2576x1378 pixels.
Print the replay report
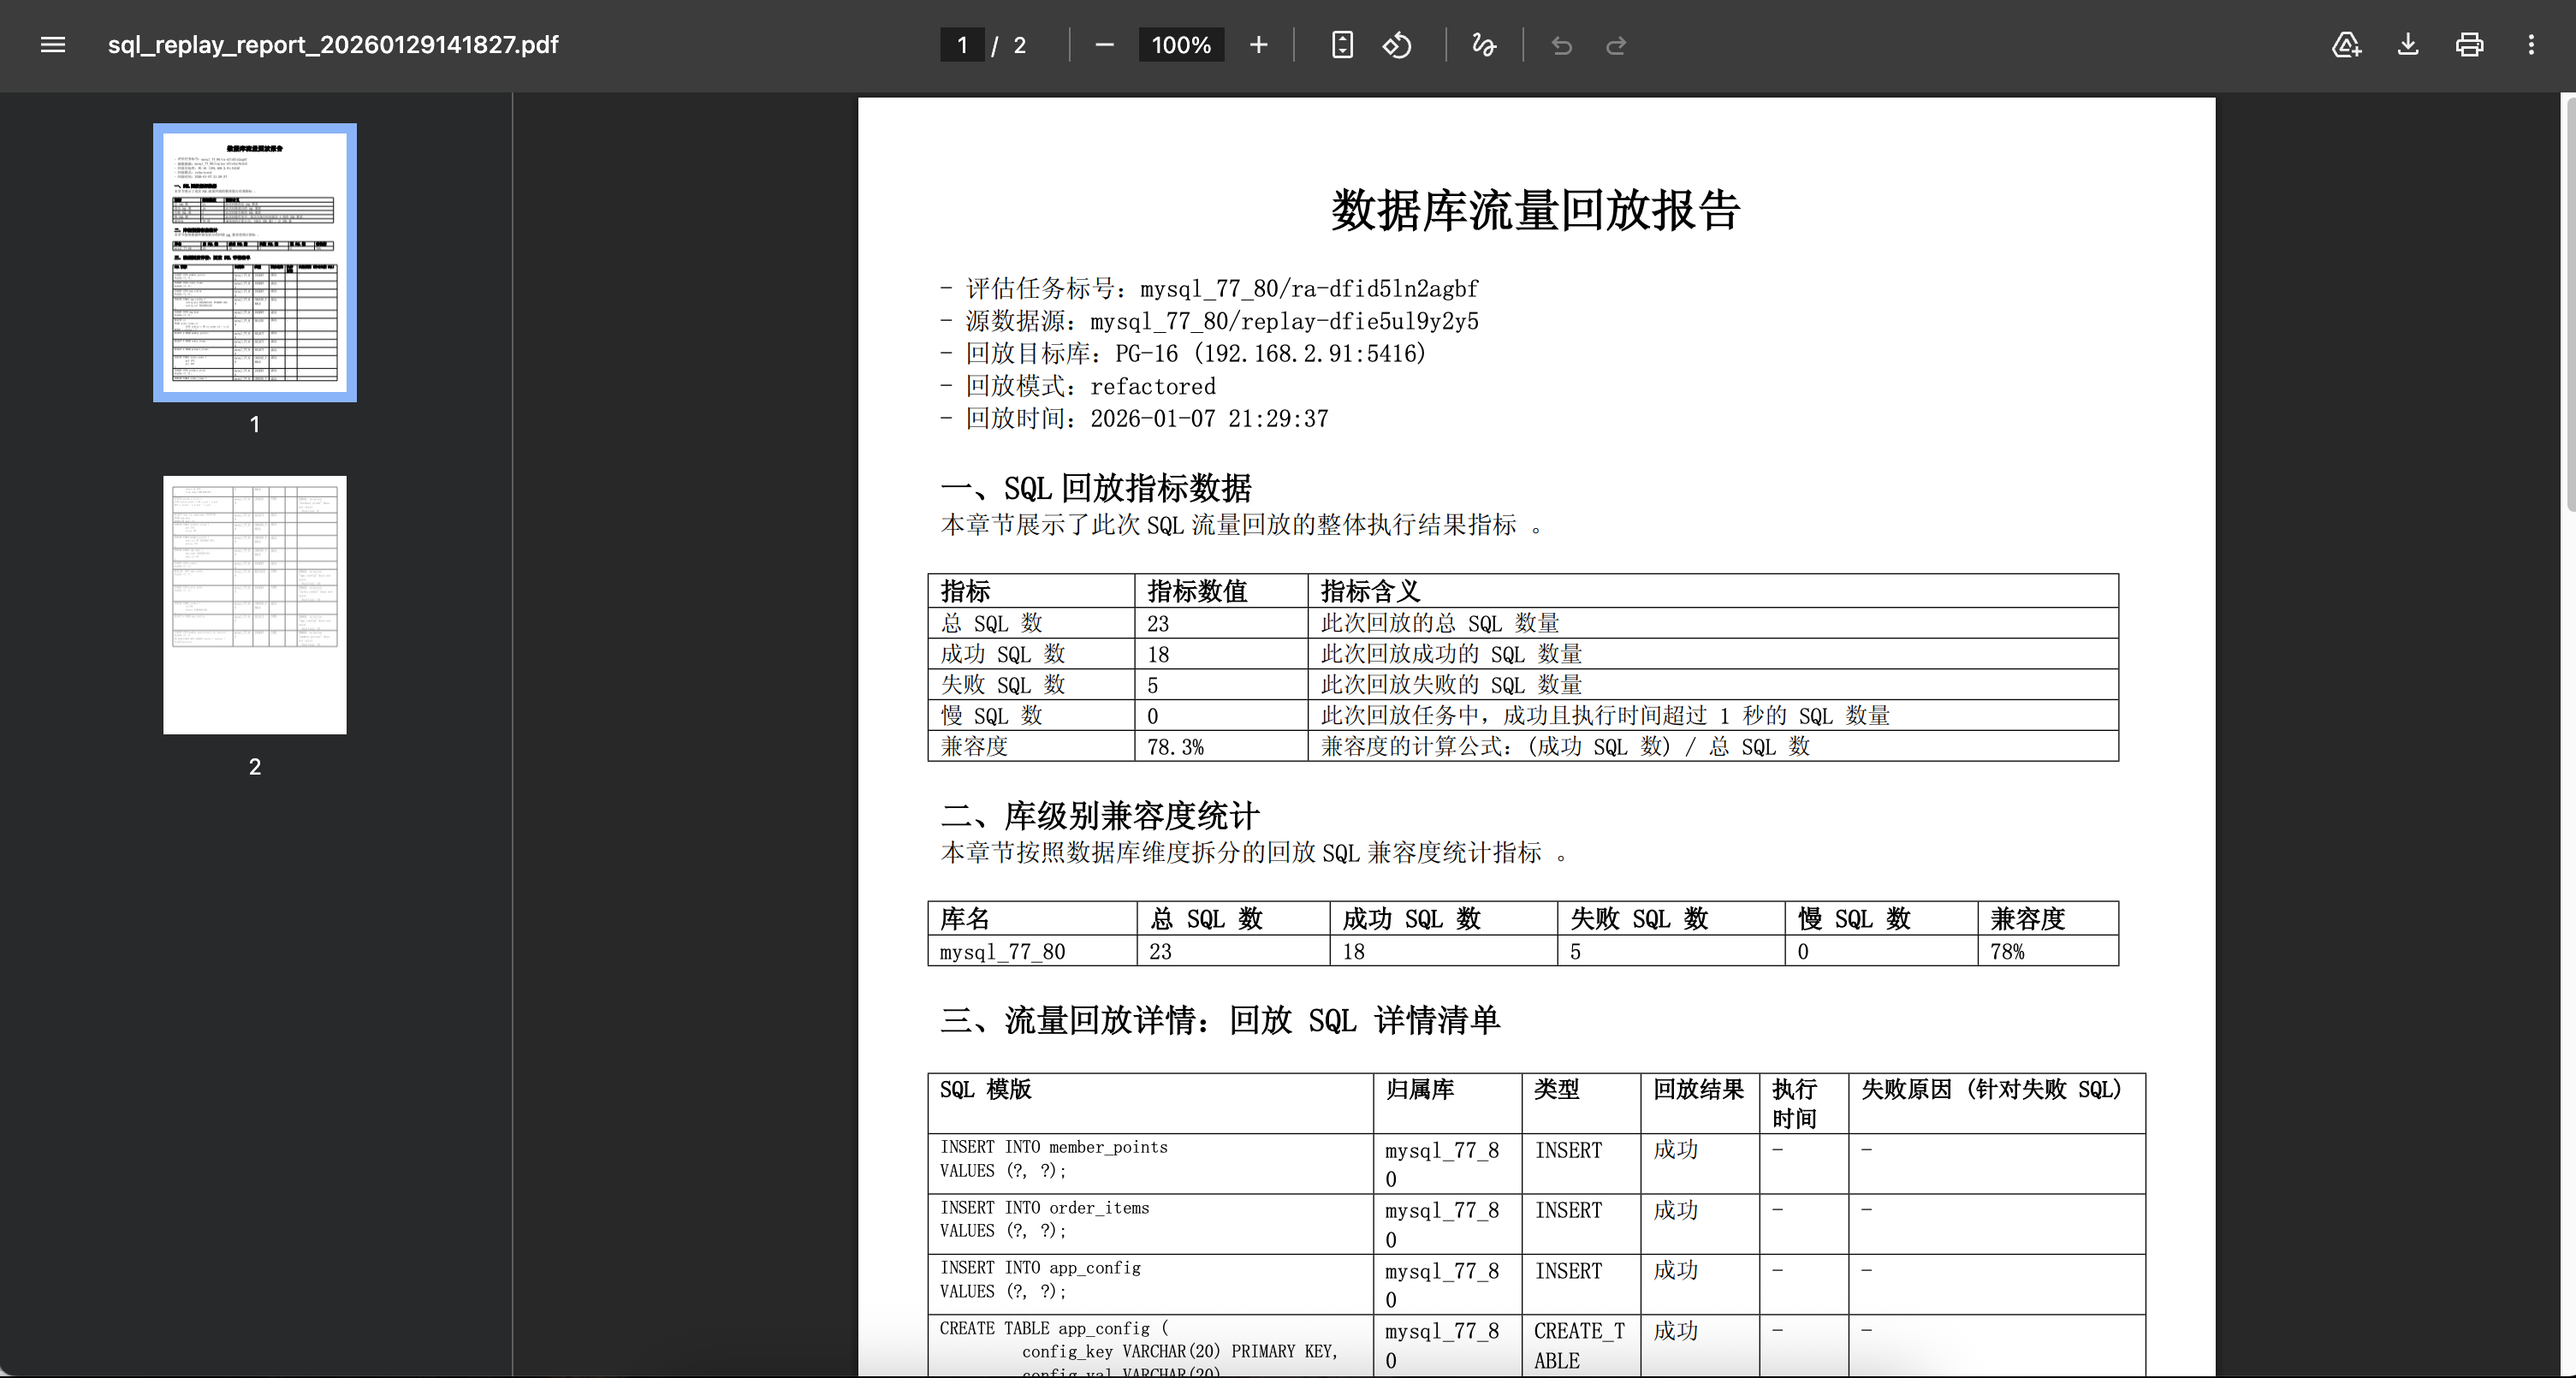pyautogui.click(x=2469, y=45)
